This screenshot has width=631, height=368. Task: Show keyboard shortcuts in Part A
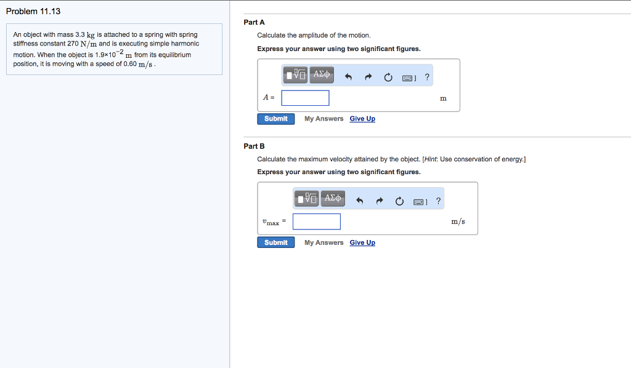pos(409,78)
